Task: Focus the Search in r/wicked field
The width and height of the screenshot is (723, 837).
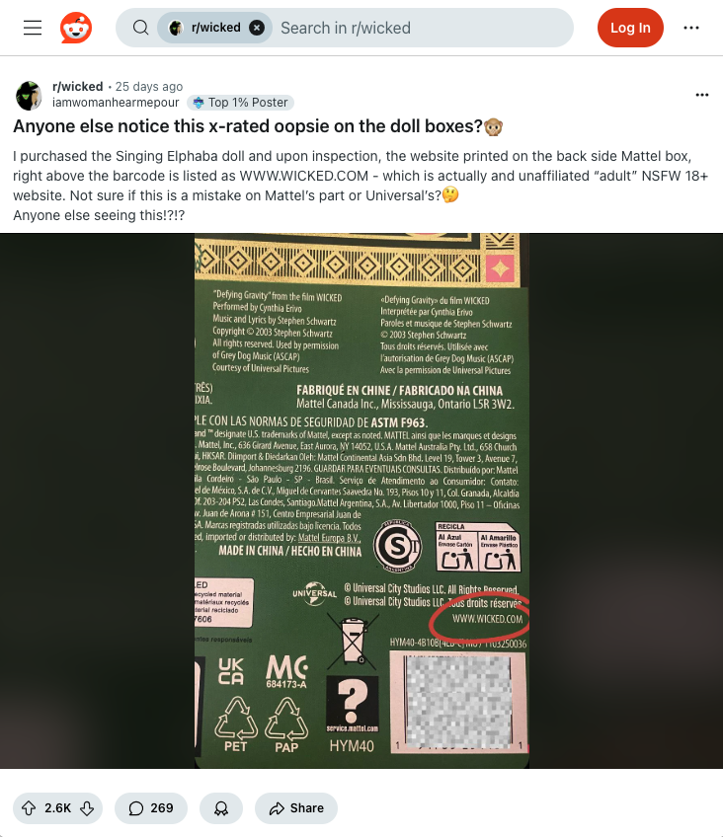Action: click(422, 28)
